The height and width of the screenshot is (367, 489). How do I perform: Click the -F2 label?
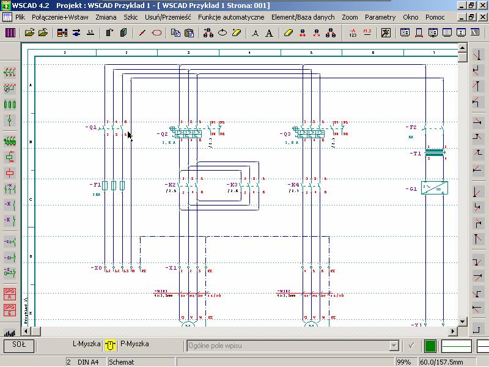411,127
